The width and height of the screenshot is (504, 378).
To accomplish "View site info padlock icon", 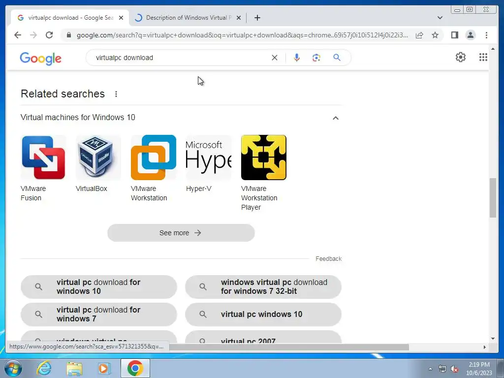I will coord(69,35).
